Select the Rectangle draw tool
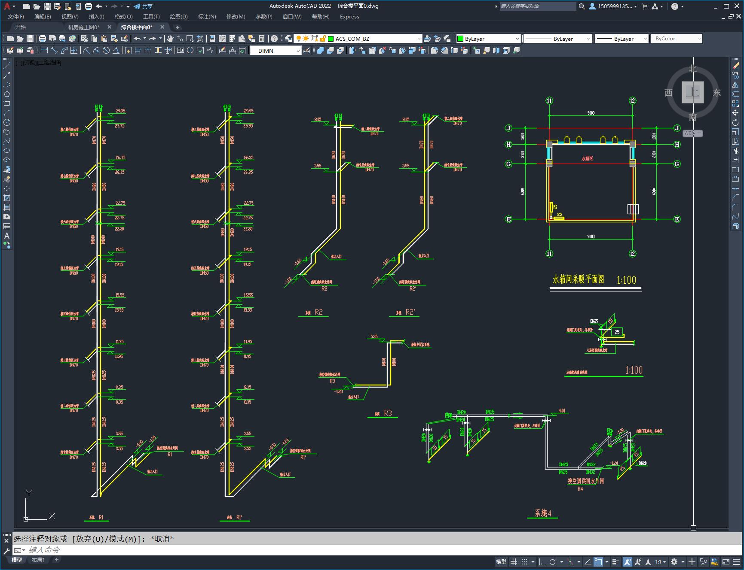The width and height of the screenshot is (744, 570). (7, 103)
